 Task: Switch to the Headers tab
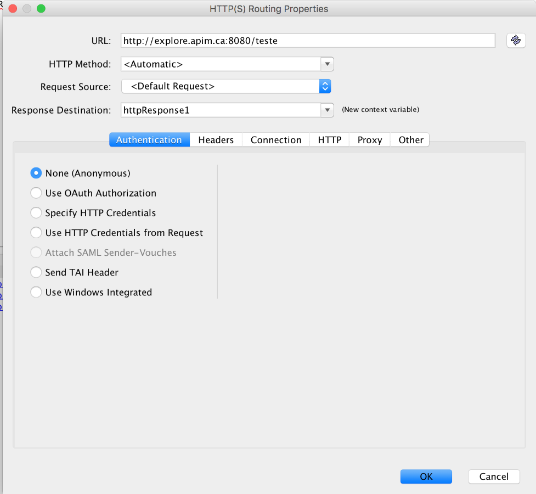216,139
